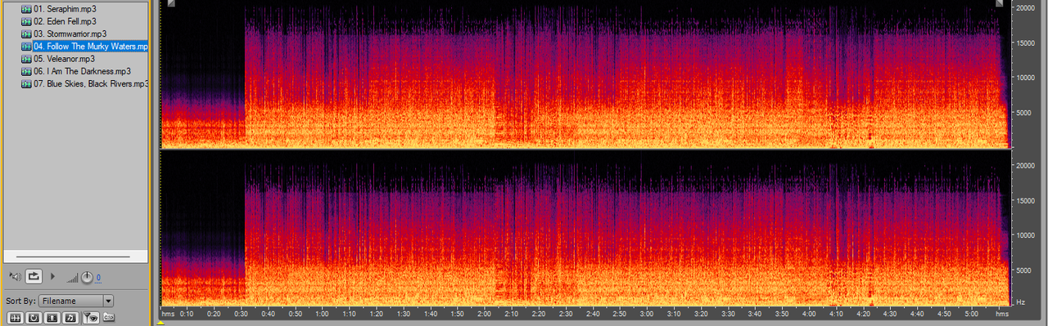Click the audio file icon beside 01. Seraphim.mp3
This screenshot has width=1048, height=326.
(x=26, y=9)
